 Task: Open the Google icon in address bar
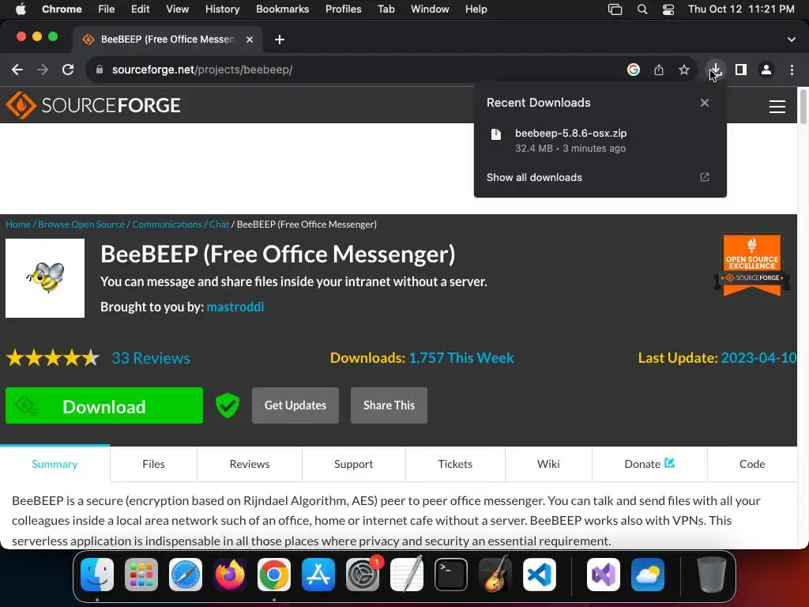(634, 70)
